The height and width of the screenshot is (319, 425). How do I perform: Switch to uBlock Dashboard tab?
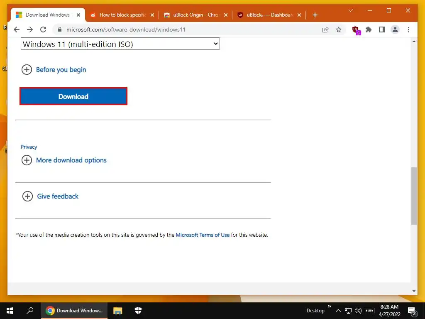(x=270, y=15)
